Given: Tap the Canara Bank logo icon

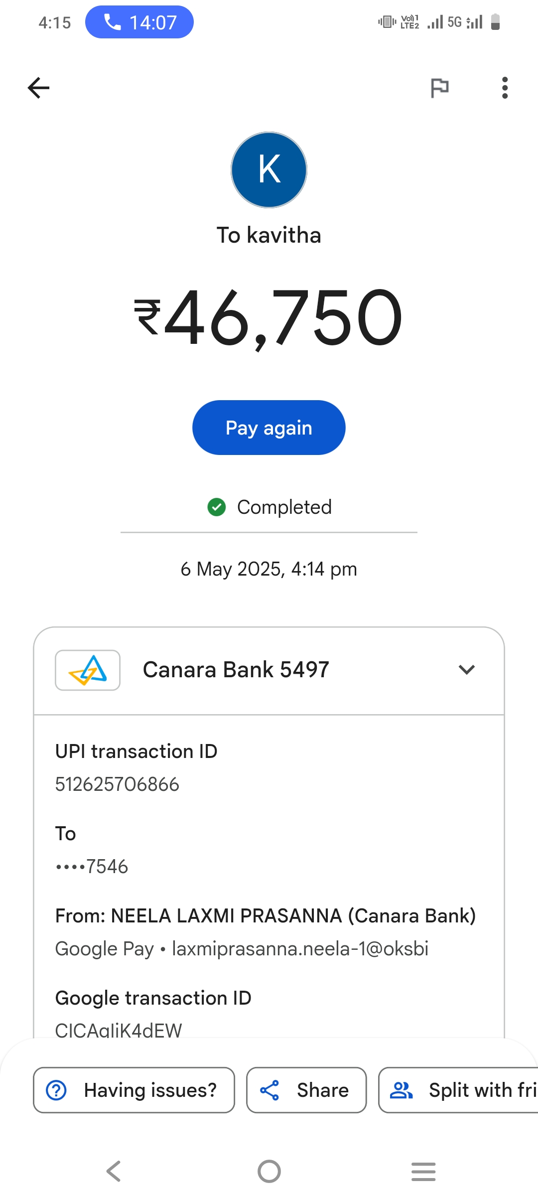Looking at the screenshot, I should point(88,670).
